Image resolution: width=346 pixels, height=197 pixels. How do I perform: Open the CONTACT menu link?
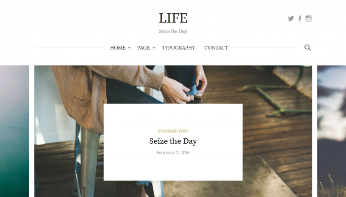216,48
